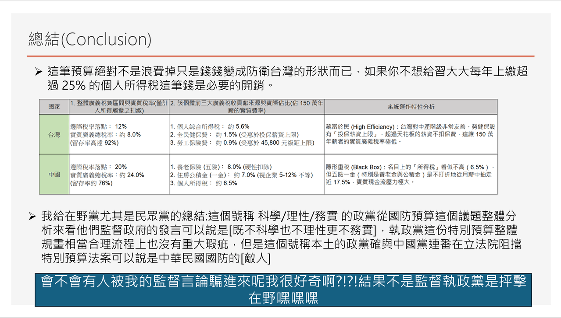561x318 pixels.
Task: Click the 整體廣義稅負區間與實質稅率 column header
Action: click(x=119, y=107)
